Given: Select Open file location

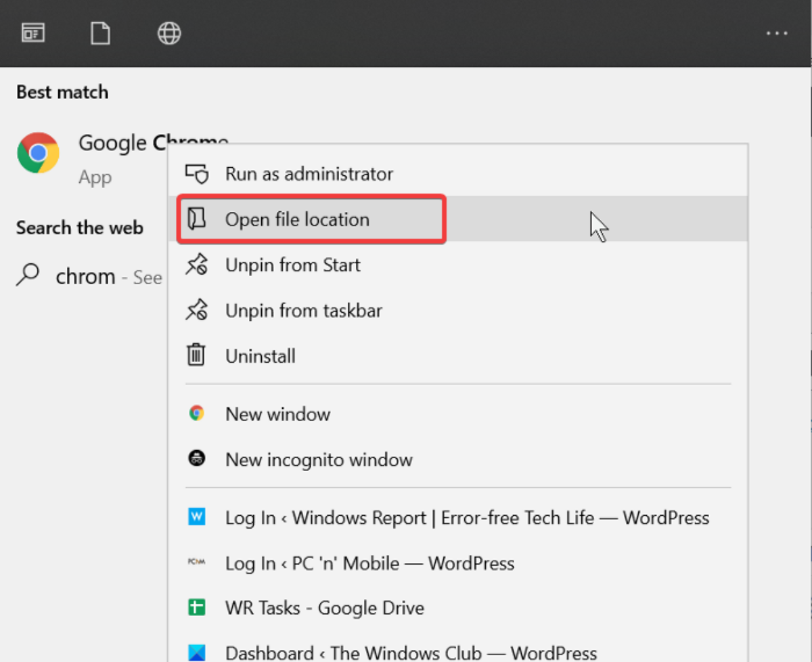Looking at the screenshot, I should 297,219.
